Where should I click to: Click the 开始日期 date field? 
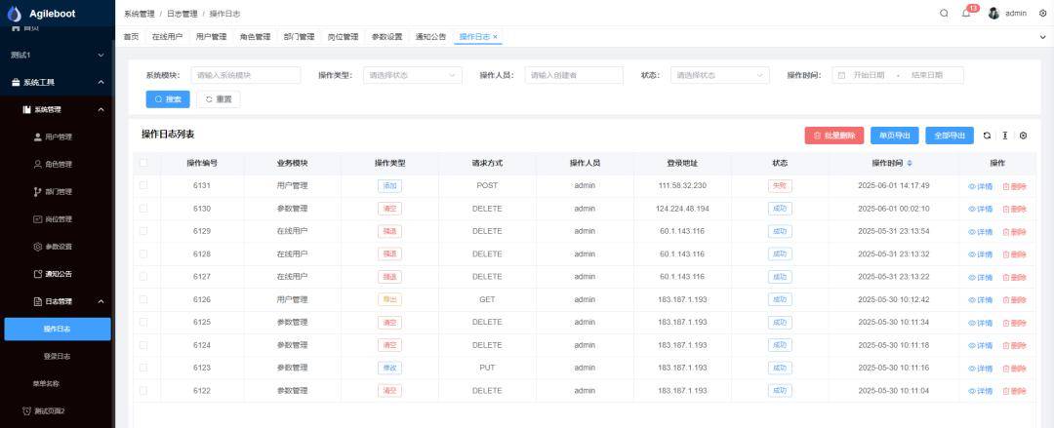click(x=869, y=75)
